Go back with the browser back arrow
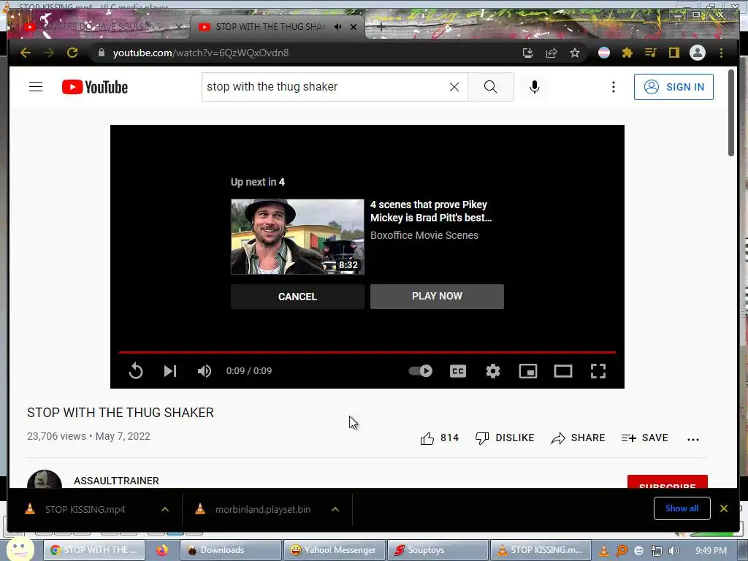The height and width of the screenshot is (561, 748). (x=26, y=53)
